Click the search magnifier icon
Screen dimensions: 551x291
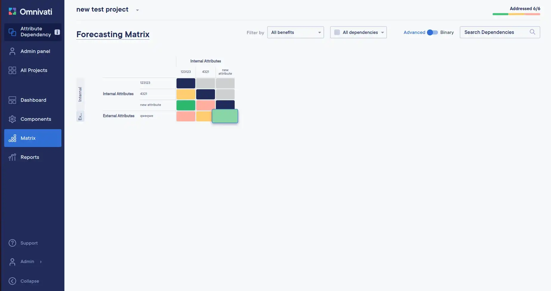532,32
